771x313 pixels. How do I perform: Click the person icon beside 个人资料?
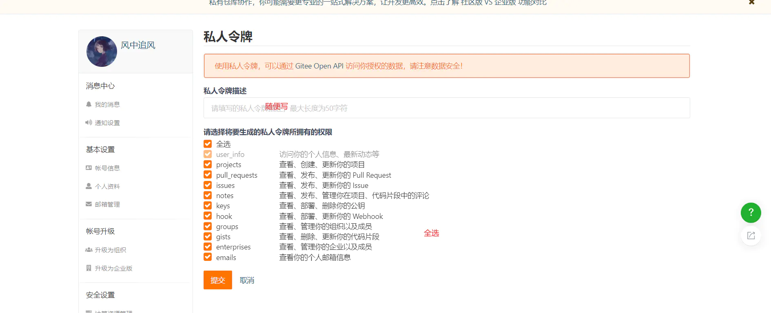[89, 186]
